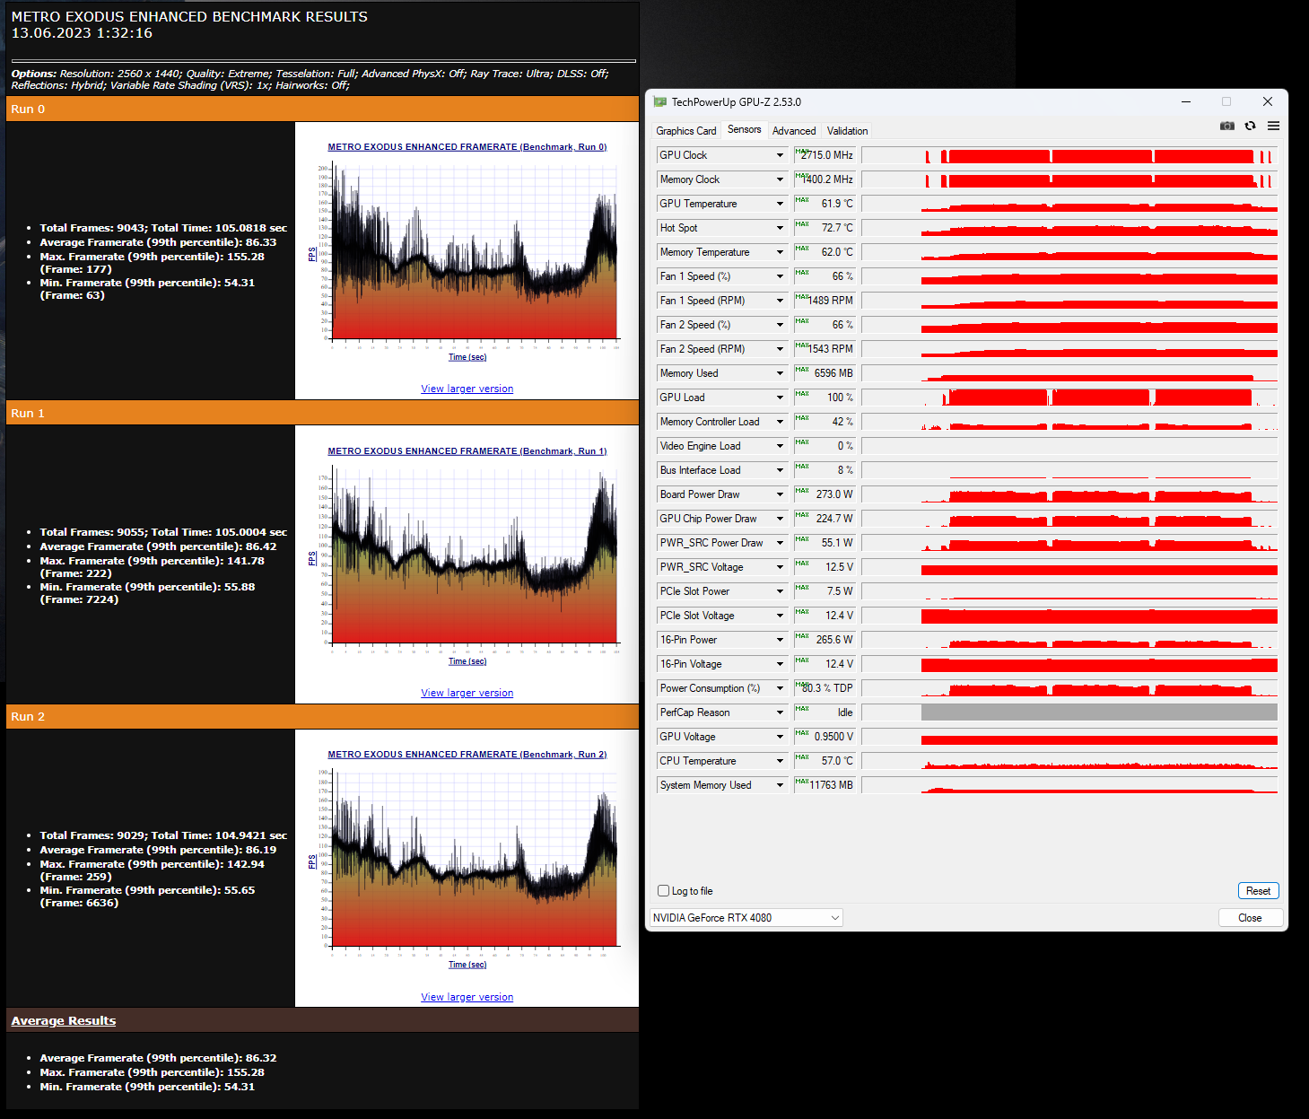Screen dimensions: 1309x1119
Task: Open the PCIe Slot Power dropdown
Action: [x=780, y=591]
